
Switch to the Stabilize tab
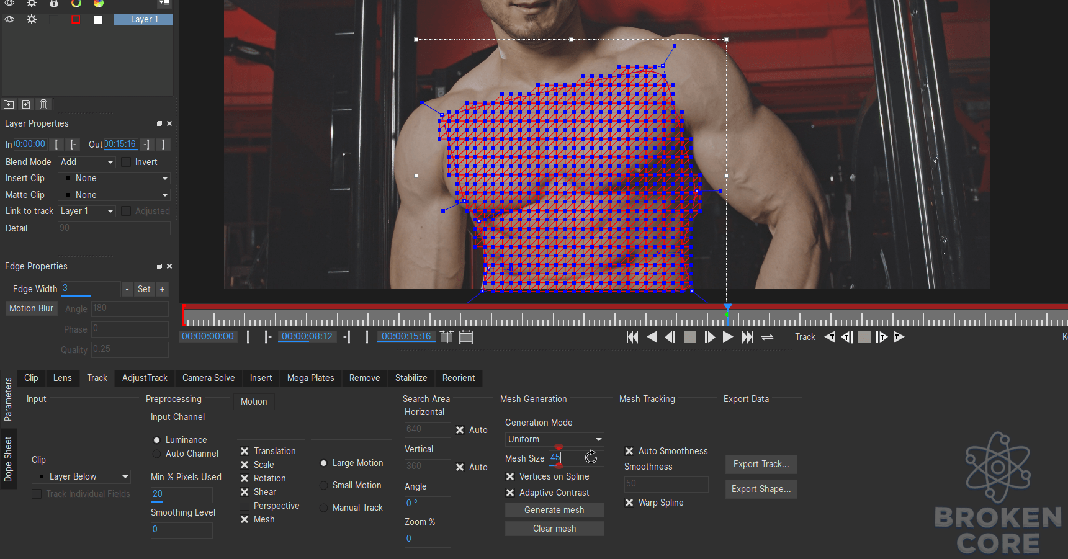click(411, 378)
